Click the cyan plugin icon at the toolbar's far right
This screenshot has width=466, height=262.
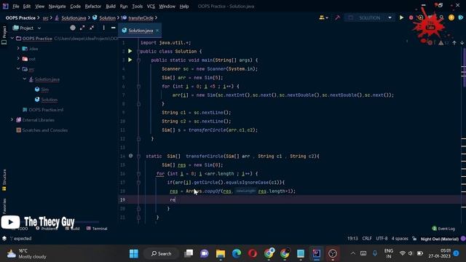[461, 17]
